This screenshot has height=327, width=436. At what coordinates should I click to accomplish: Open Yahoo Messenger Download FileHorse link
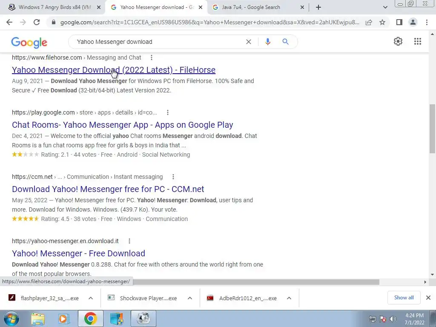(113, 70)
